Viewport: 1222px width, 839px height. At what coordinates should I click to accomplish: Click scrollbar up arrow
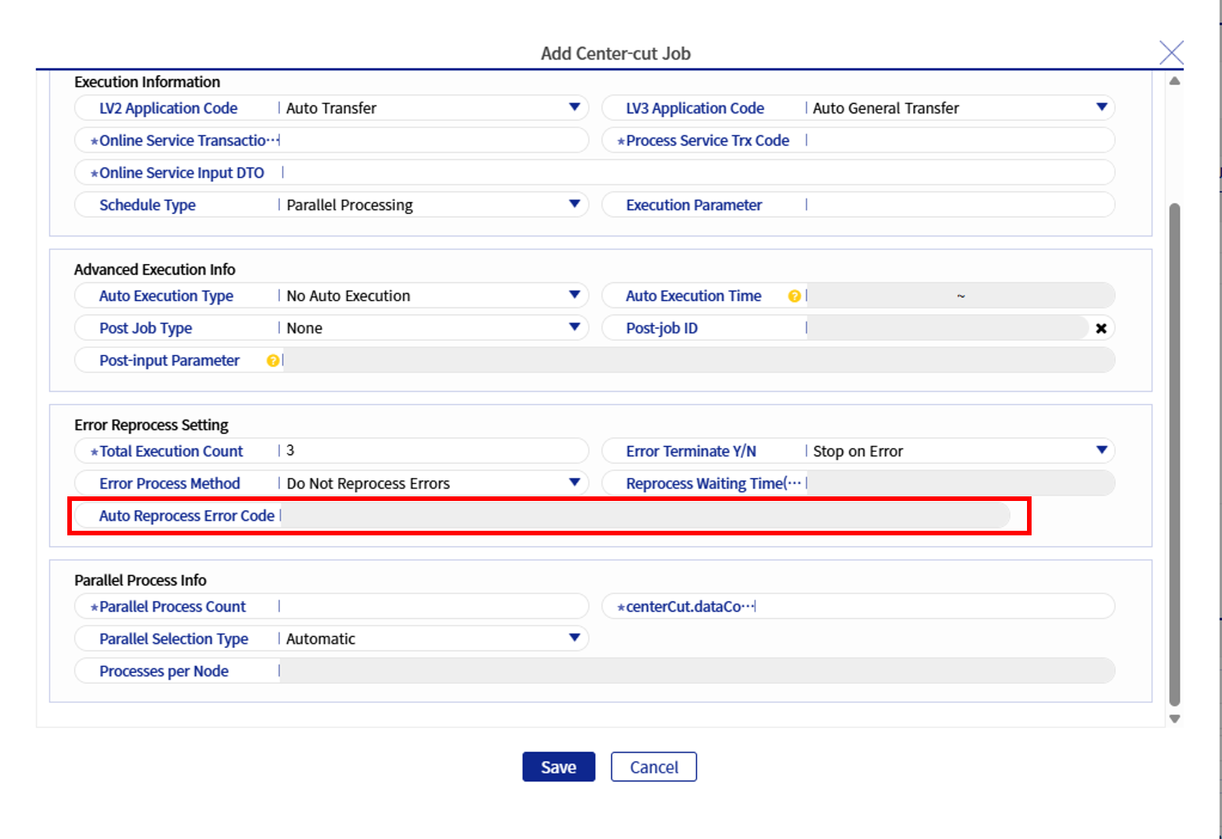[1175, 81]
